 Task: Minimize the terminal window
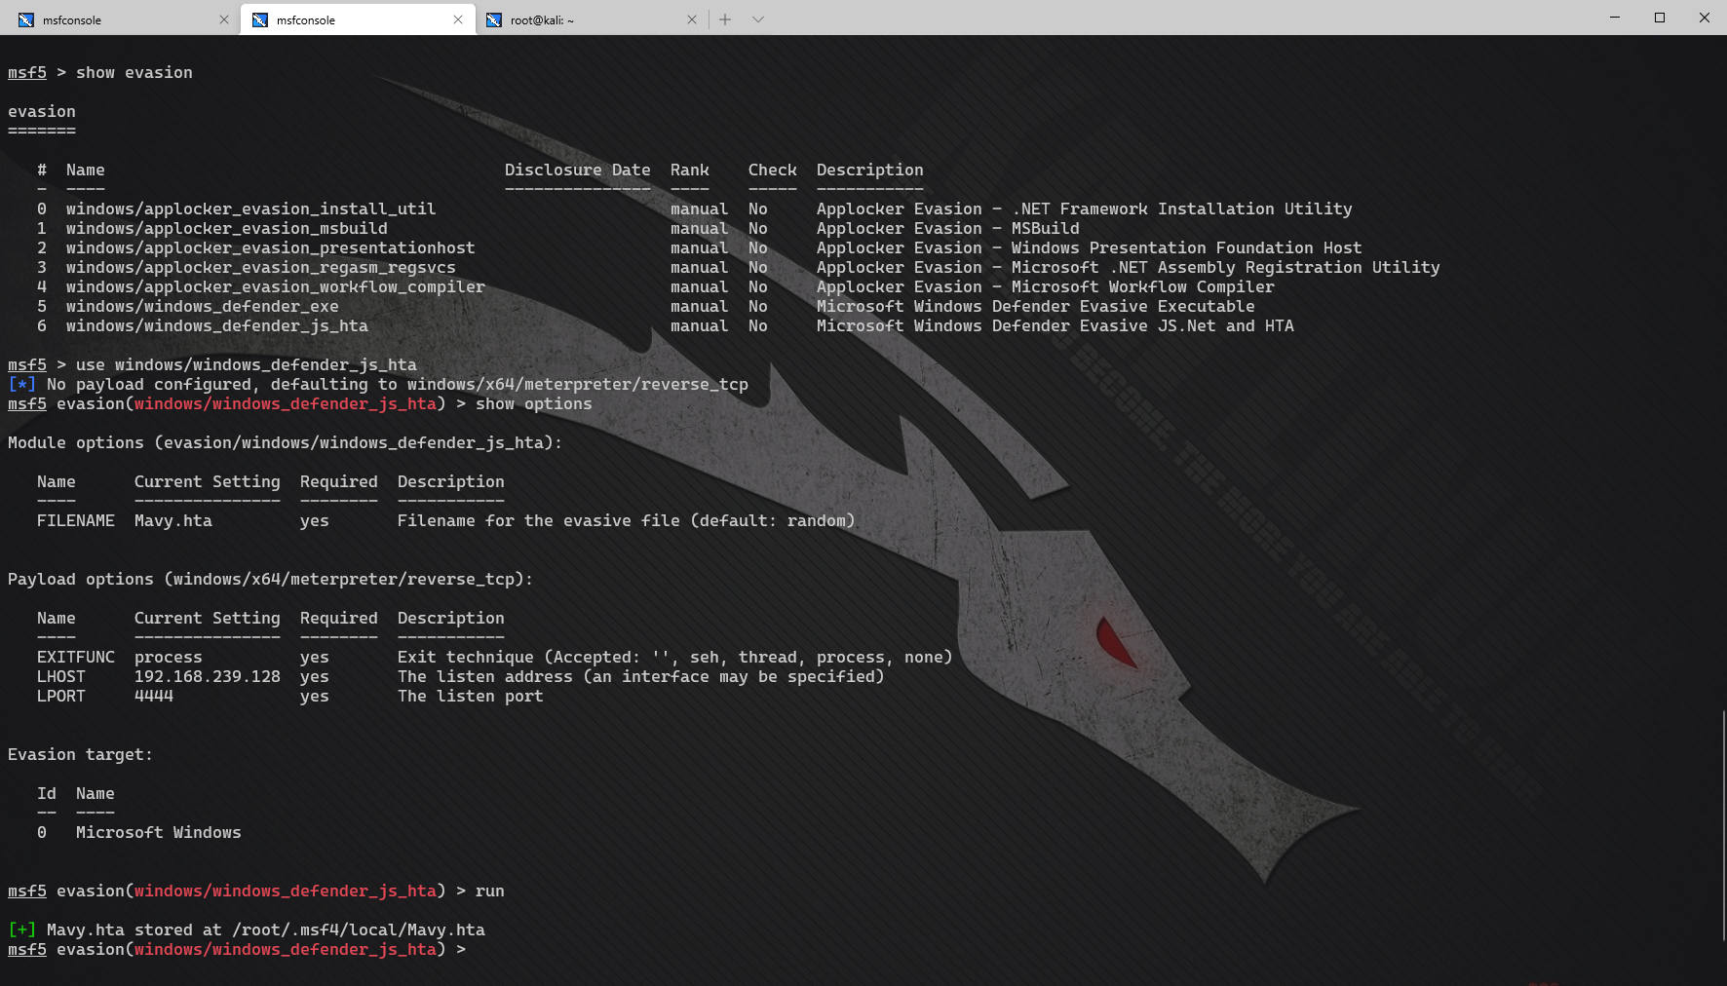pos(1615,18)
